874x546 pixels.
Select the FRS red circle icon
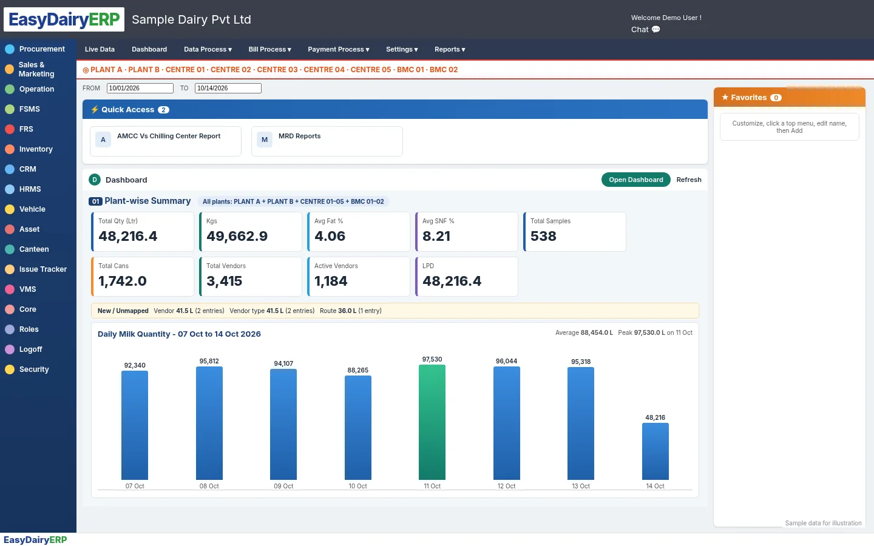[x=10, y=129]
